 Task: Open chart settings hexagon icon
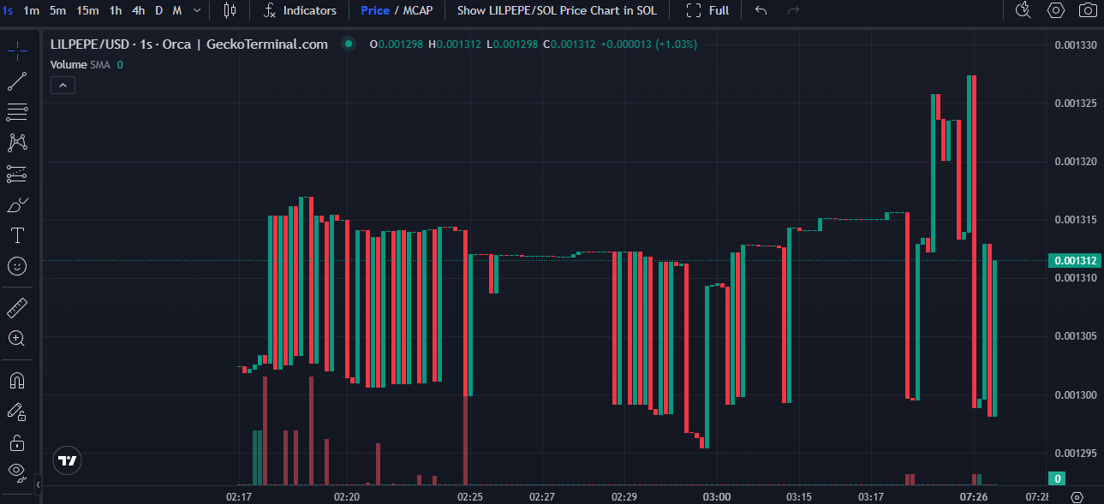(x=1055, y=10)
